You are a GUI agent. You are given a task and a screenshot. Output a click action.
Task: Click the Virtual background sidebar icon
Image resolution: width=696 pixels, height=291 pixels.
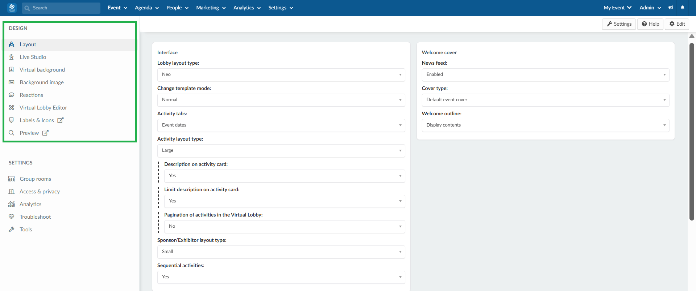pyautogui.click(x=12, y=70)
